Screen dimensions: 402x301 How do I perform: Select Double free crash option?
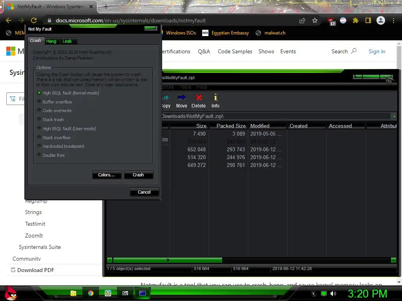coord(51,155)
